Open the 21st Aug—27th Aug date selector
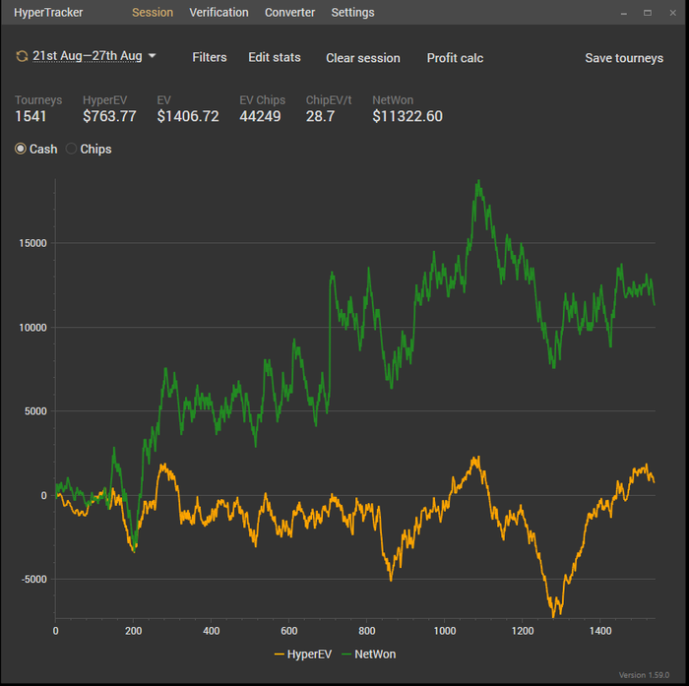Viewport: 689px width, 686px height. pos(88,56)
